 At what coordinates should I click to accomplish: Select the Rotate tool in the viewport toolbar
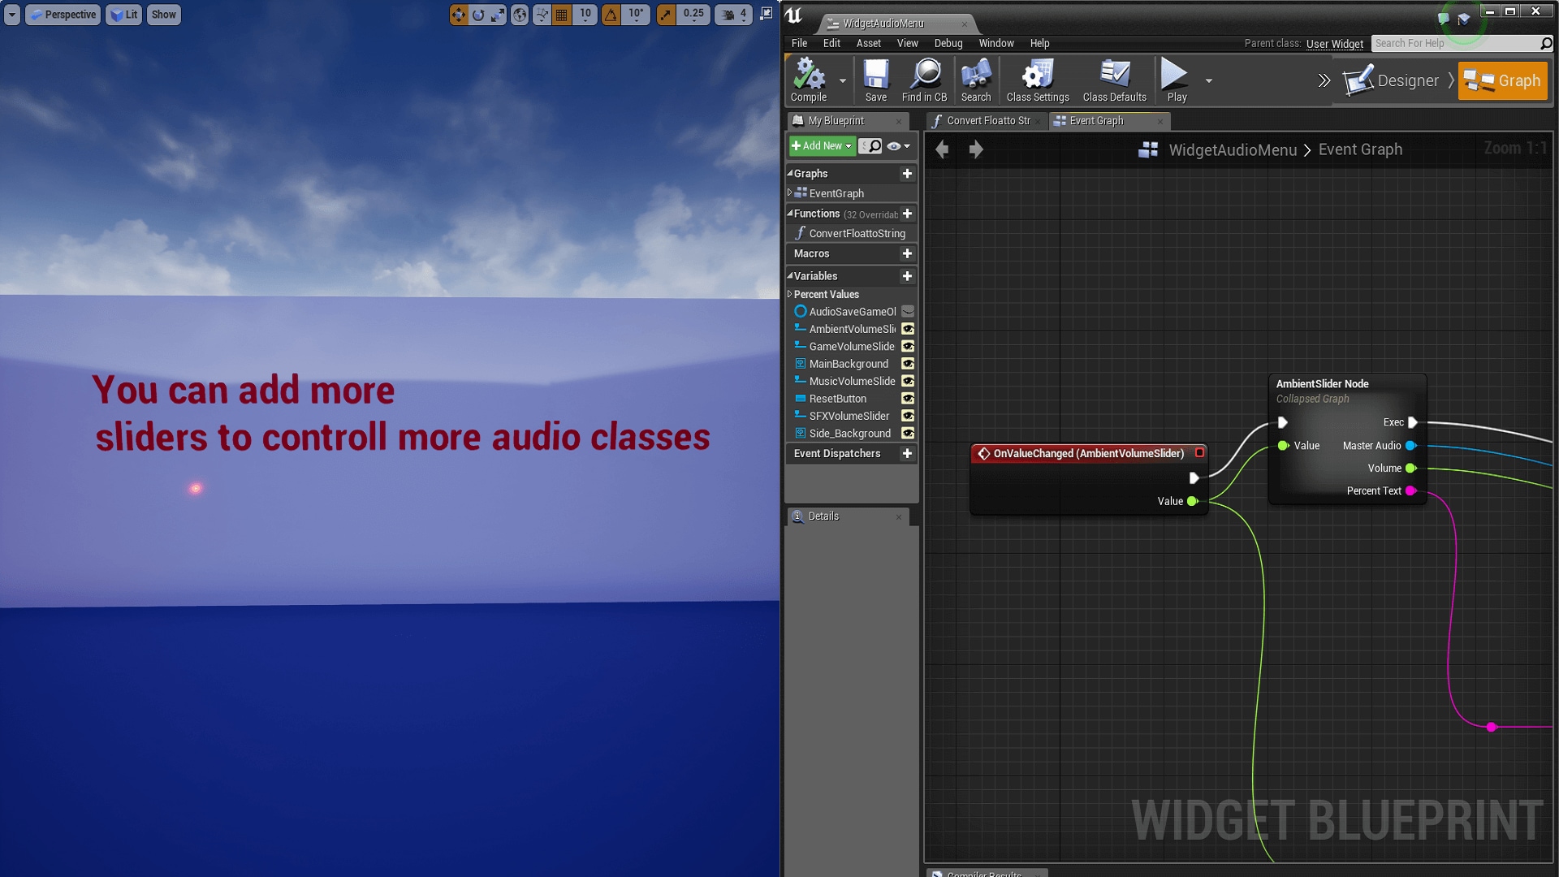pos(477,14)
